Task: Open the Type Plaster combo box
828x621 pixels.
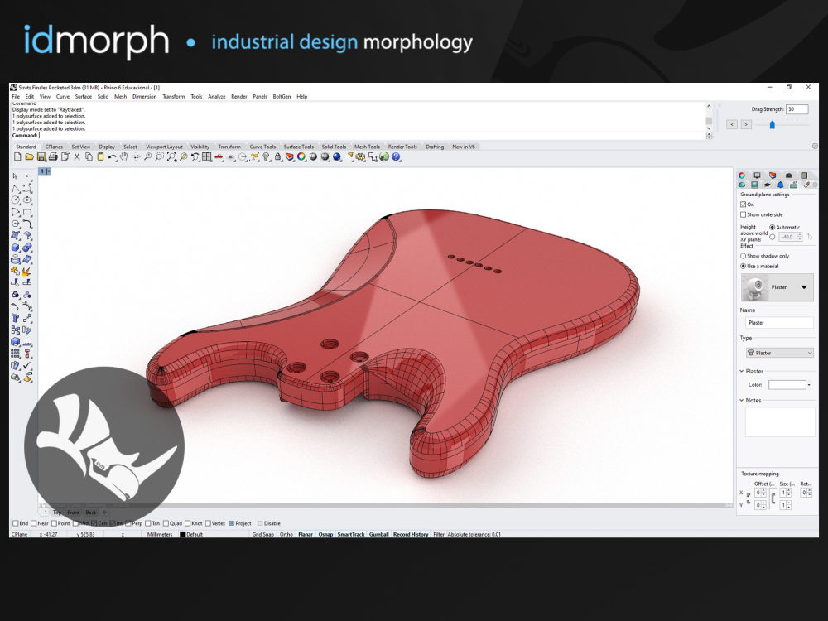Action: [x=779, y=353]
